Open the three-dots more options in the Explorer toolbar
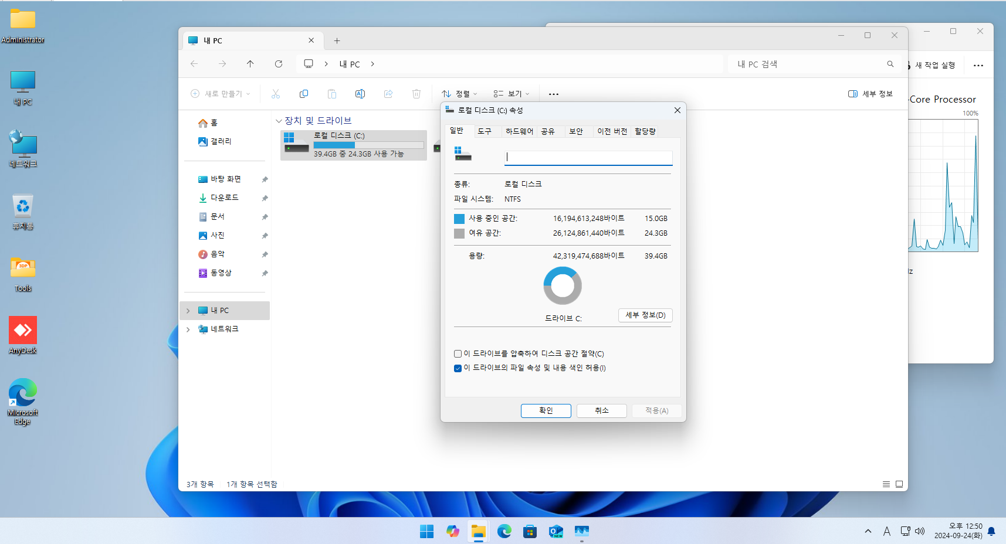The image size is (1006, 544). tap(554, 94)
